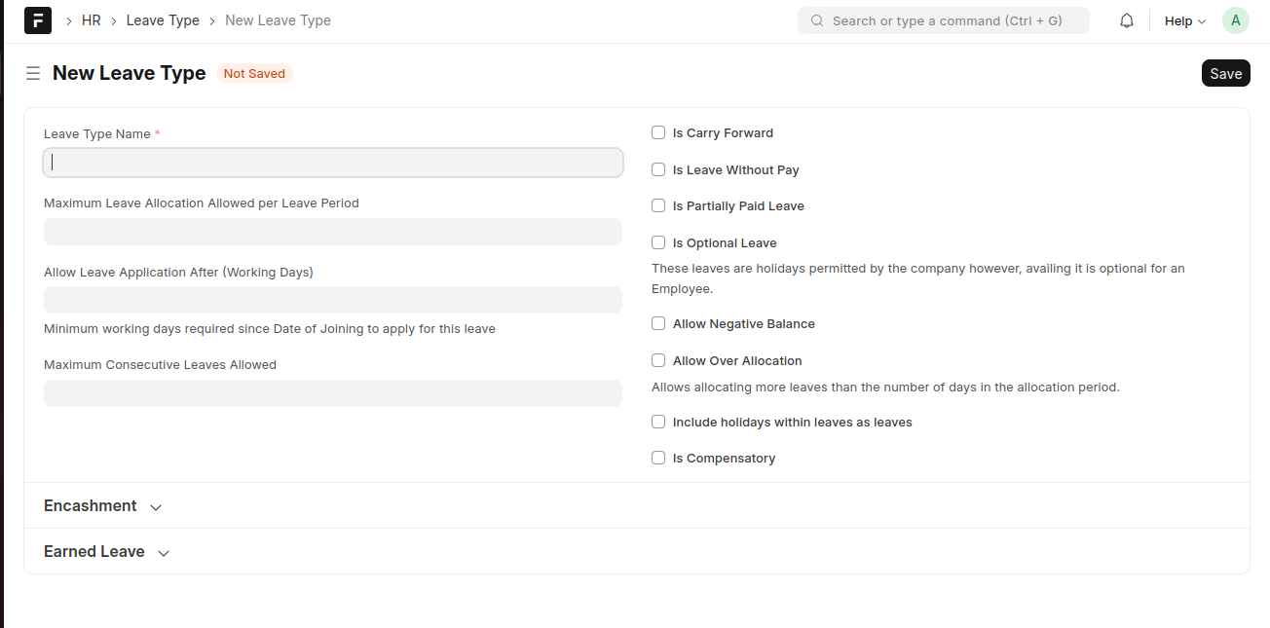This screenshot has height=628, width=1270.
Task: Click the search magnifier icon
Action: (x=817, y=20)
